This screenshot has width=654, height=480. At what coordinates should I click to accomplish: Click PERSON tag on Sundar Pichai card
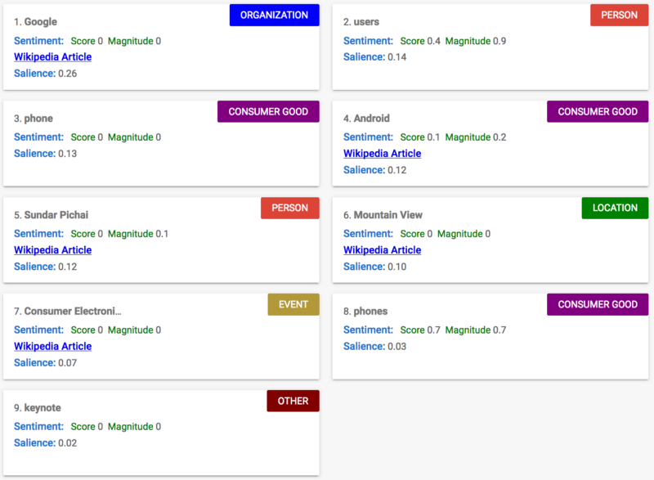coord(290,208)
